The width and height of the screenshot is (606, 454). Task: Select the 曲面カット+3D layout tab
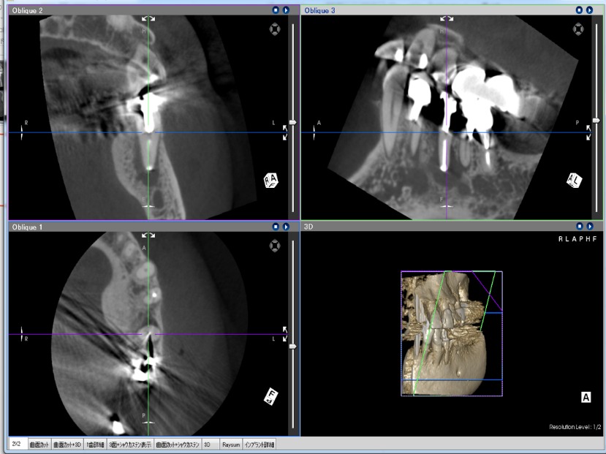(x=67, y=444)
